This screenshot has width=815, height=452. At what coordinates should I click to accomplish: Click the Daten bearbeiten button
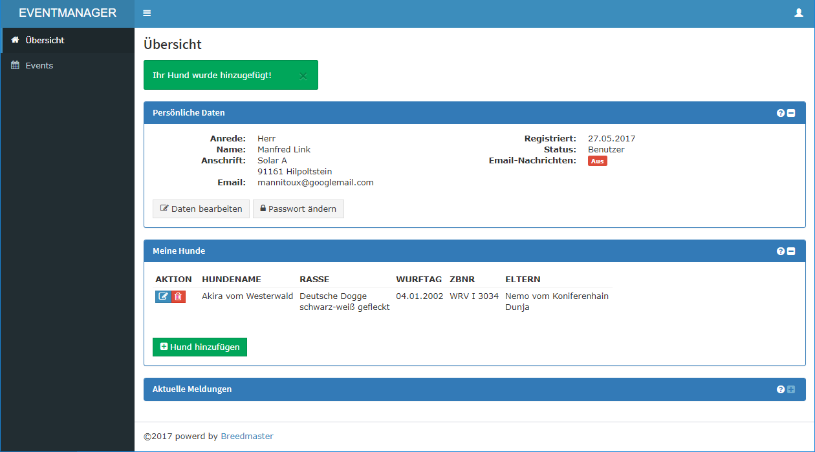(201, 209)
